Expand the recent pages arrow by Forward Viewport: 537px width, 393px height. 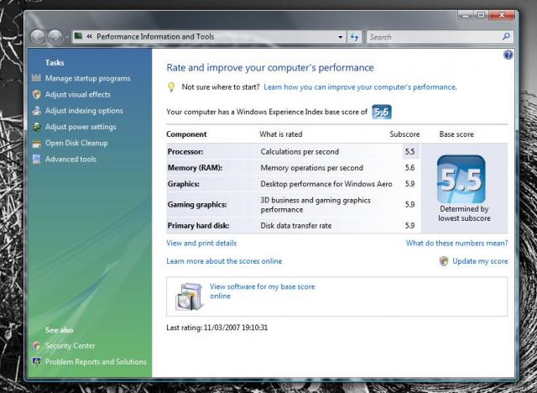click(x=67, y=37)
